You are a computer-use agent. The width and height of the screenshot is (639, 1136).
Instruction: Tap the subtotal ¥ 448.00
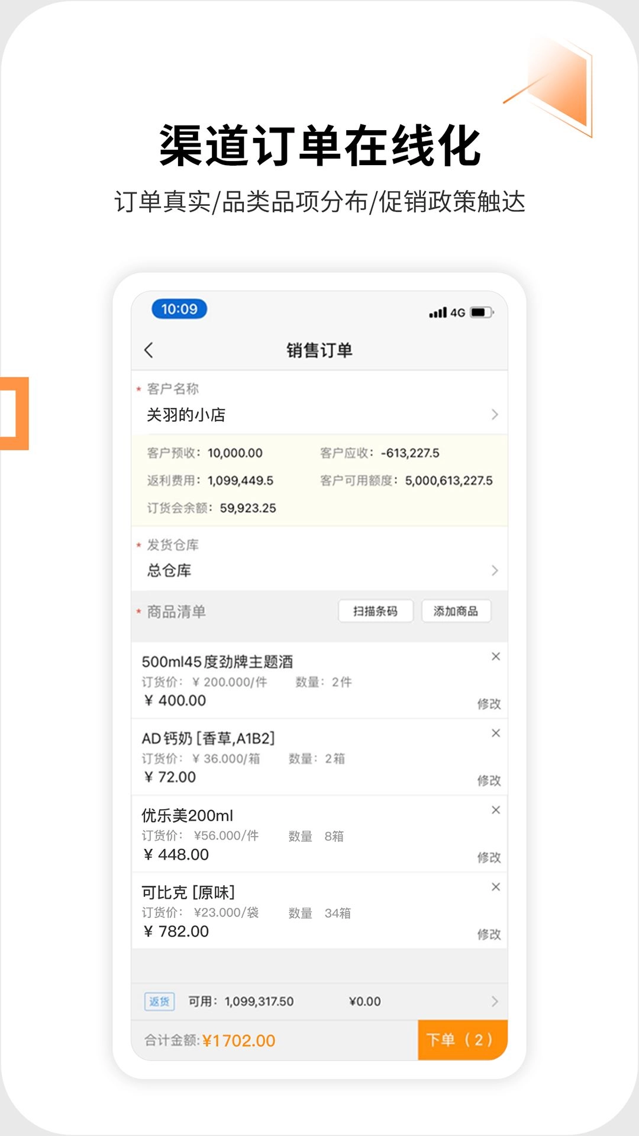176,854
